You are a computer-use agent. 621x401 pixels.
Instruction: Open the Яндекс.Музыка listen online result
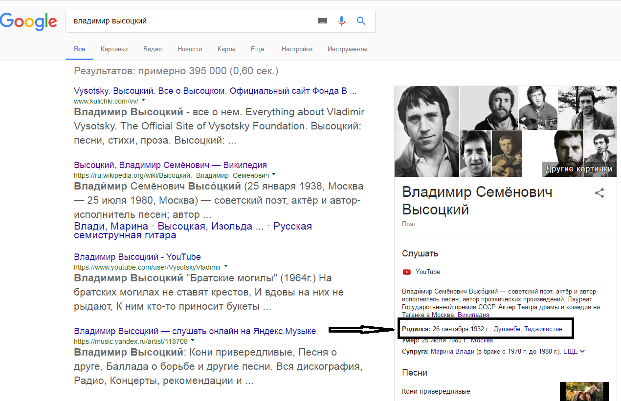coord(195,331)
